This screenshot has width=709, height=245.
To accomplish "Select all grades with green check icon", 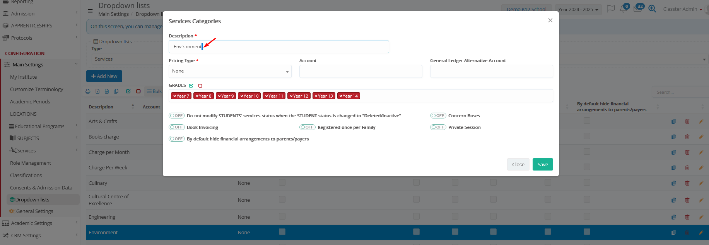I will (191, 86).
